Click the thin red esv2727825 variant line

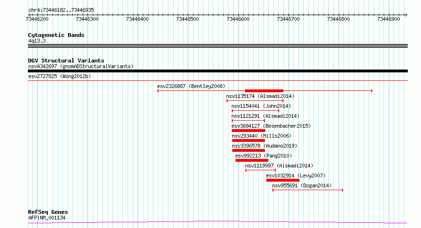[218, 80]
